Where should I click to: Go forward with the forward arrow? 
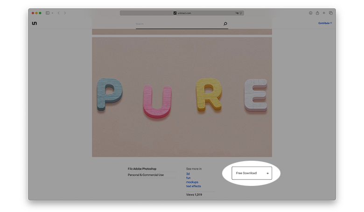tap(65, 13)
